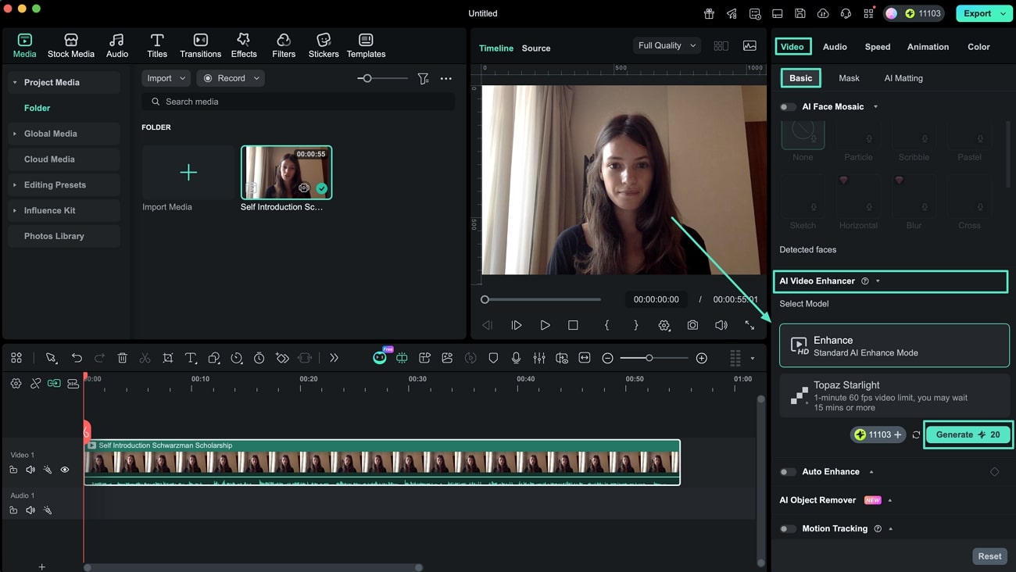Screen dimensions: 1016x572
Task: Select the split scissors tool in the timeline toolbar
Action: pyautogui.click(x=145, y=357)
